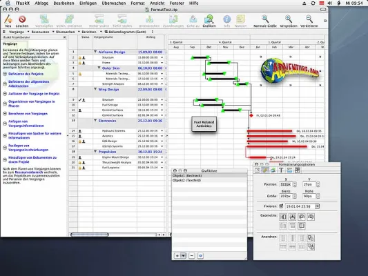Image resolution: width=368 pixels, height=276 pixels.
Task: Select the ruler tab in Formatierungsoptionen
Action: tap(265, 170)
